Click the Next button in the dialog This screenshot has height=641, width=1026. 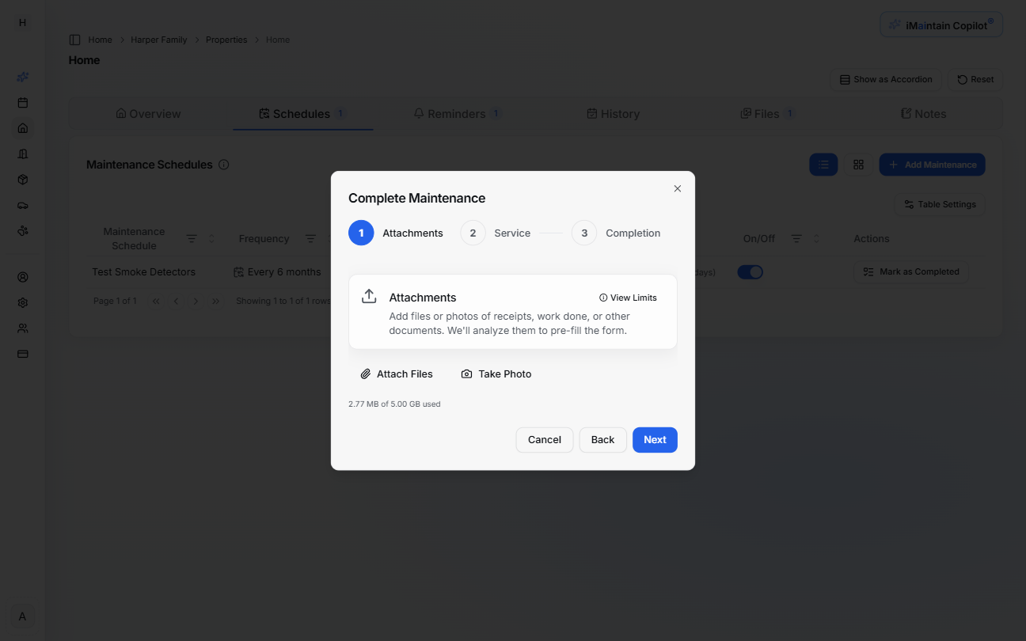click(x=655, y=439)
